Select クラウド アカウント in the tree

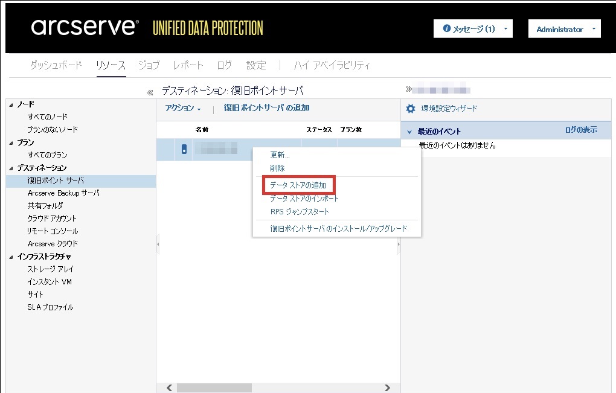click(x=52, y=219)
